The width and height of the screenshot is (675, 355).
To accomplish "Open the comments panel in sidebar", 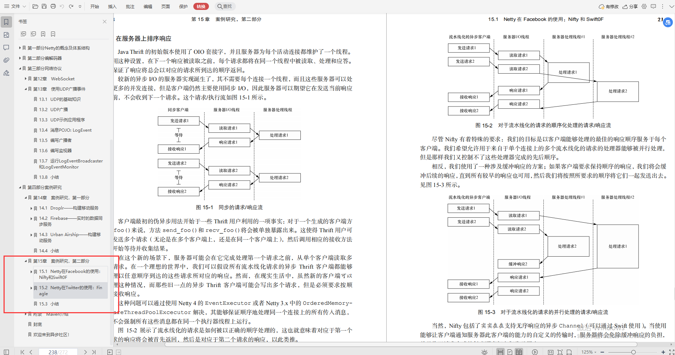I will tap(6, 47).
